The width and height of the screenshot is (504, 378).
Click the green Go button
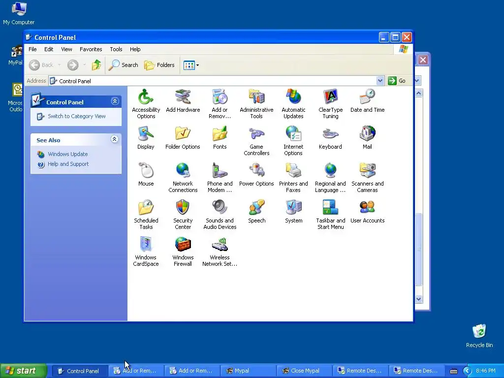(x=397, y=81)
